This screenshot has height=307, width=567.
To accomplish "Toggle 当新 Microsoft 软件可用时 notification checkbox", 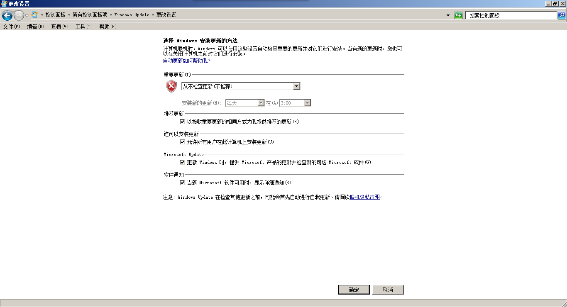I will 182,183.
